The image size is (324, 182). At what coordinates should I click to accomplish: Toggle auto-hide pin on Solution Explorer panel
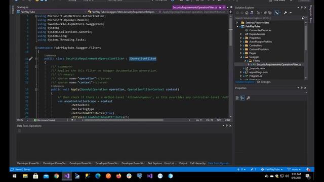pos(302,8)
